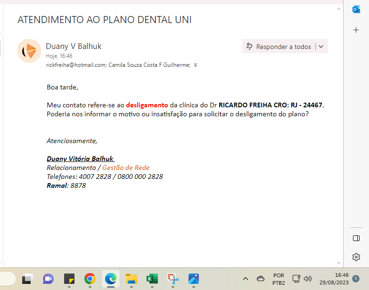Click the POR PTB2 language indicator
This screenshot has height=290, width=369.
(278, 279)
